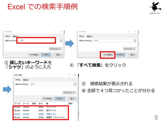The image size is (163, 123).
Task: Open help ? icon in upper-left dialog
Action: pos(55,32)
